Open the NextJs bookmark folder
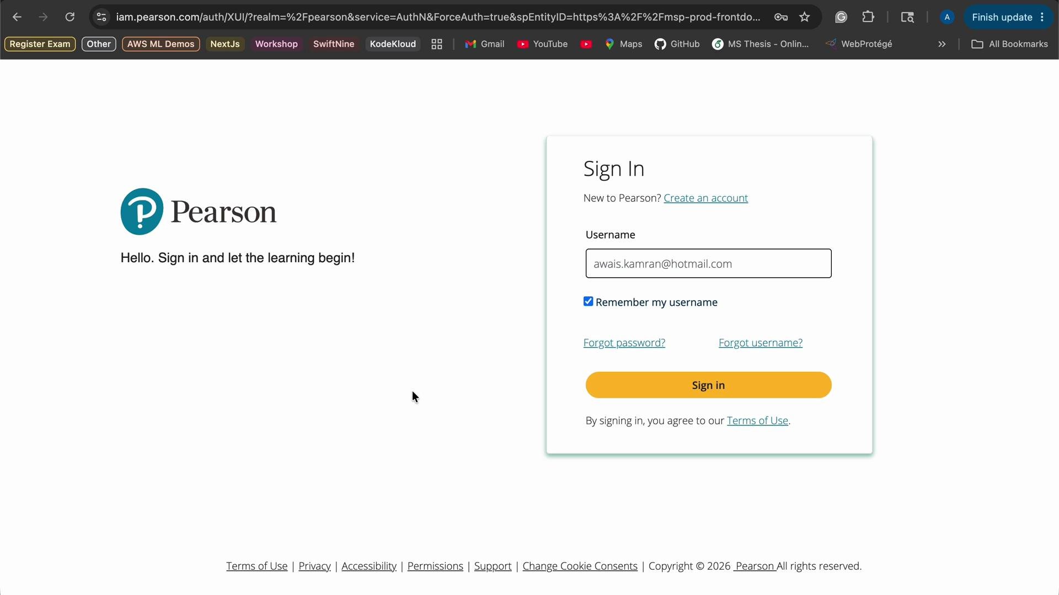1059x595 pixels. pyautogui.click(x=224, y=44)
